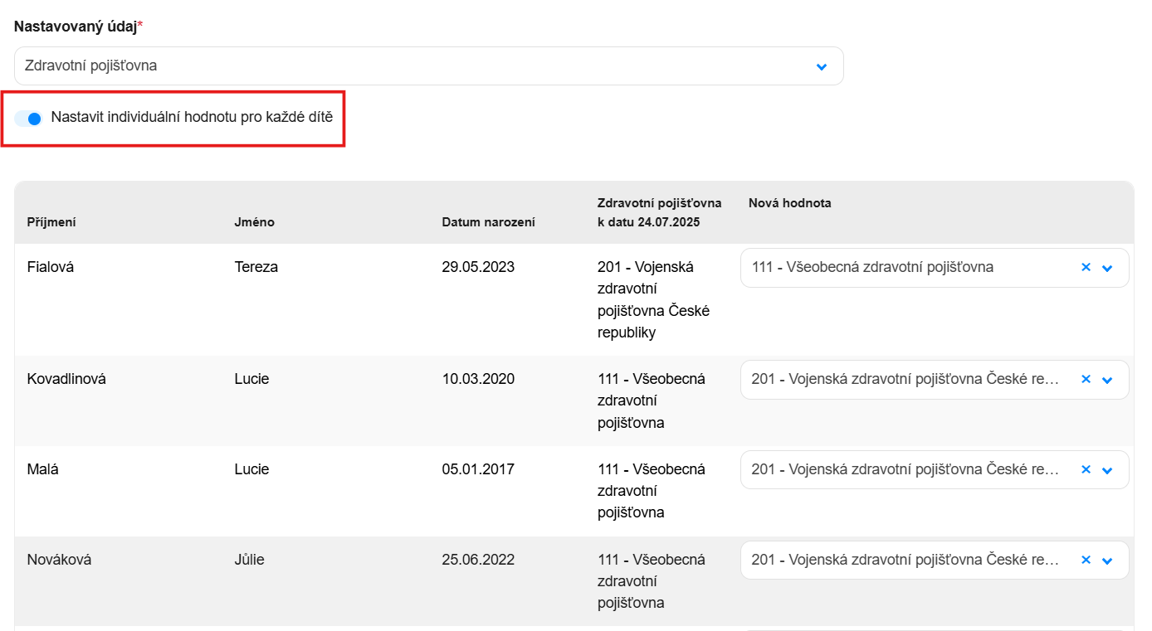Click the Jméno column header
1152x631 pixels.
[254, 222]
